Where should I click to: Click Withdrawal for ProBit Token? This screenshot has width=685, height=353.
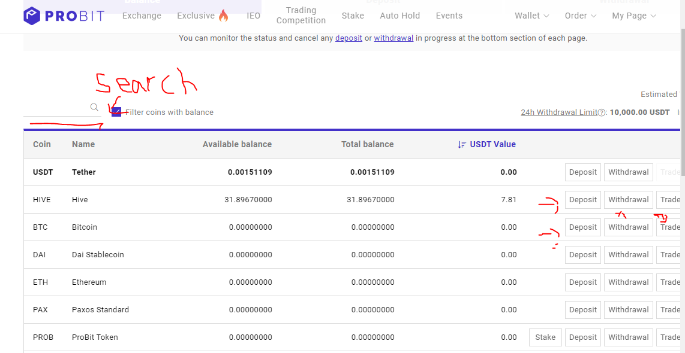coord(628,337)
